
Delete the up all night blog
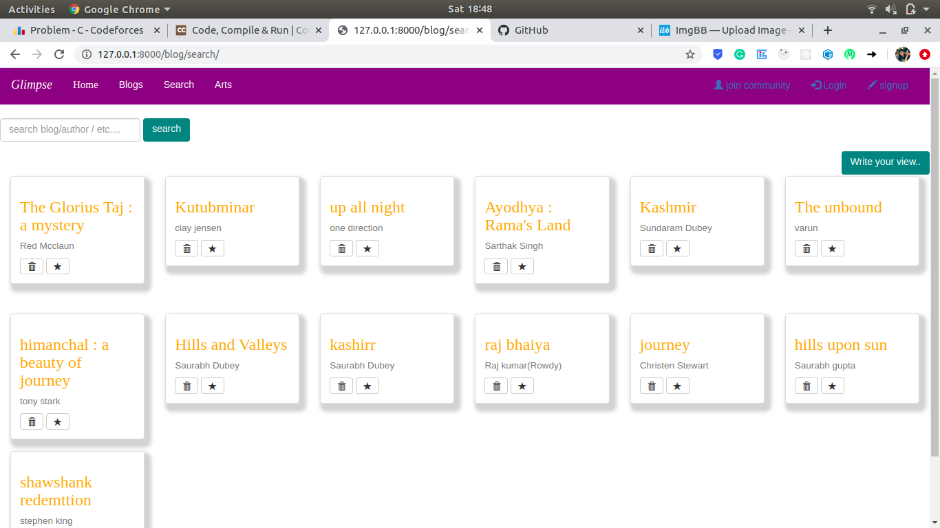pos(341,248)
